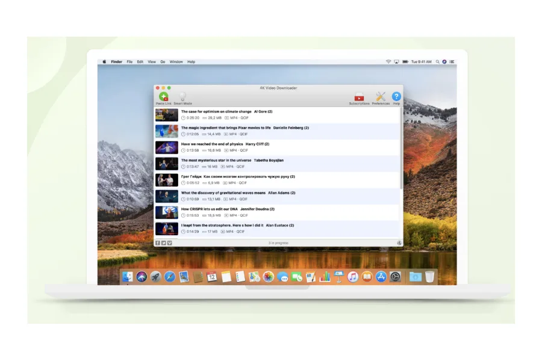Screen dimensions: 542x361
Task: Select thumbnail of Pixar movies video
Action: pos(167,131)
